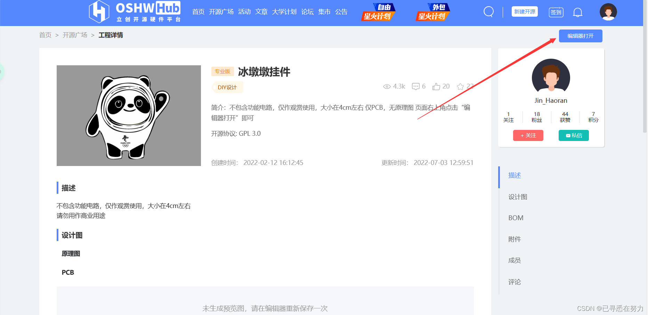Image resolution: width=648 pixels, height=315 pixels.
Task: Click the 创建时间 2022-02-12 timestamp
Action: point(257,163)
